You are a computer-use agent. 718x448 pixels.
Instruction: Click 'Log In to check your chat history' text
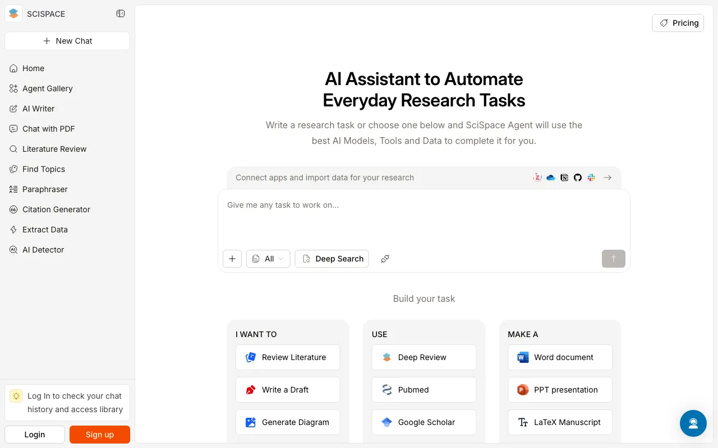click(75, 403)
